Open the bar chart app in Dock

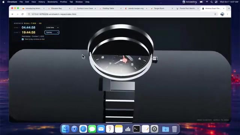(127, 129)
